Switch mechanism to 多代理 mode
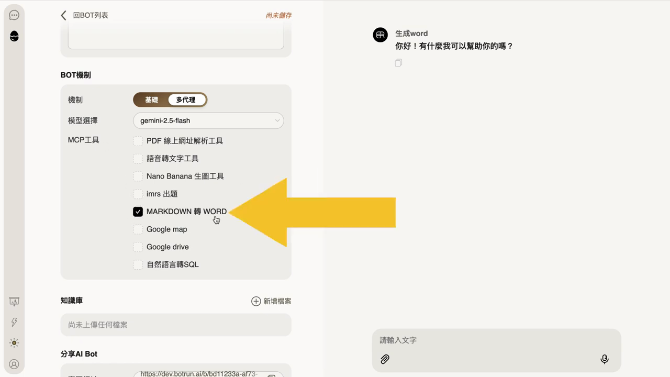670x377 pixels. point(186,99)
